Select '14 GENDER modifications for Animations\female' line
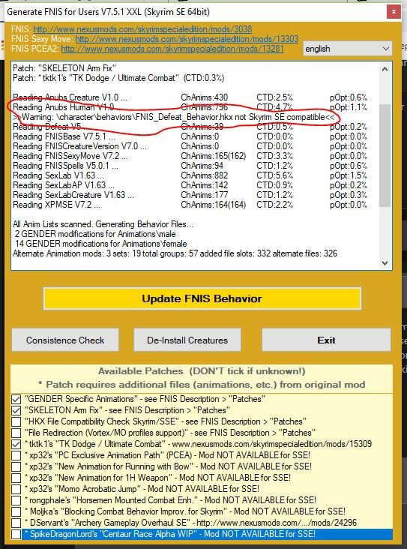Viewport: 407px width, 549px height. click(x=100, y=244)
